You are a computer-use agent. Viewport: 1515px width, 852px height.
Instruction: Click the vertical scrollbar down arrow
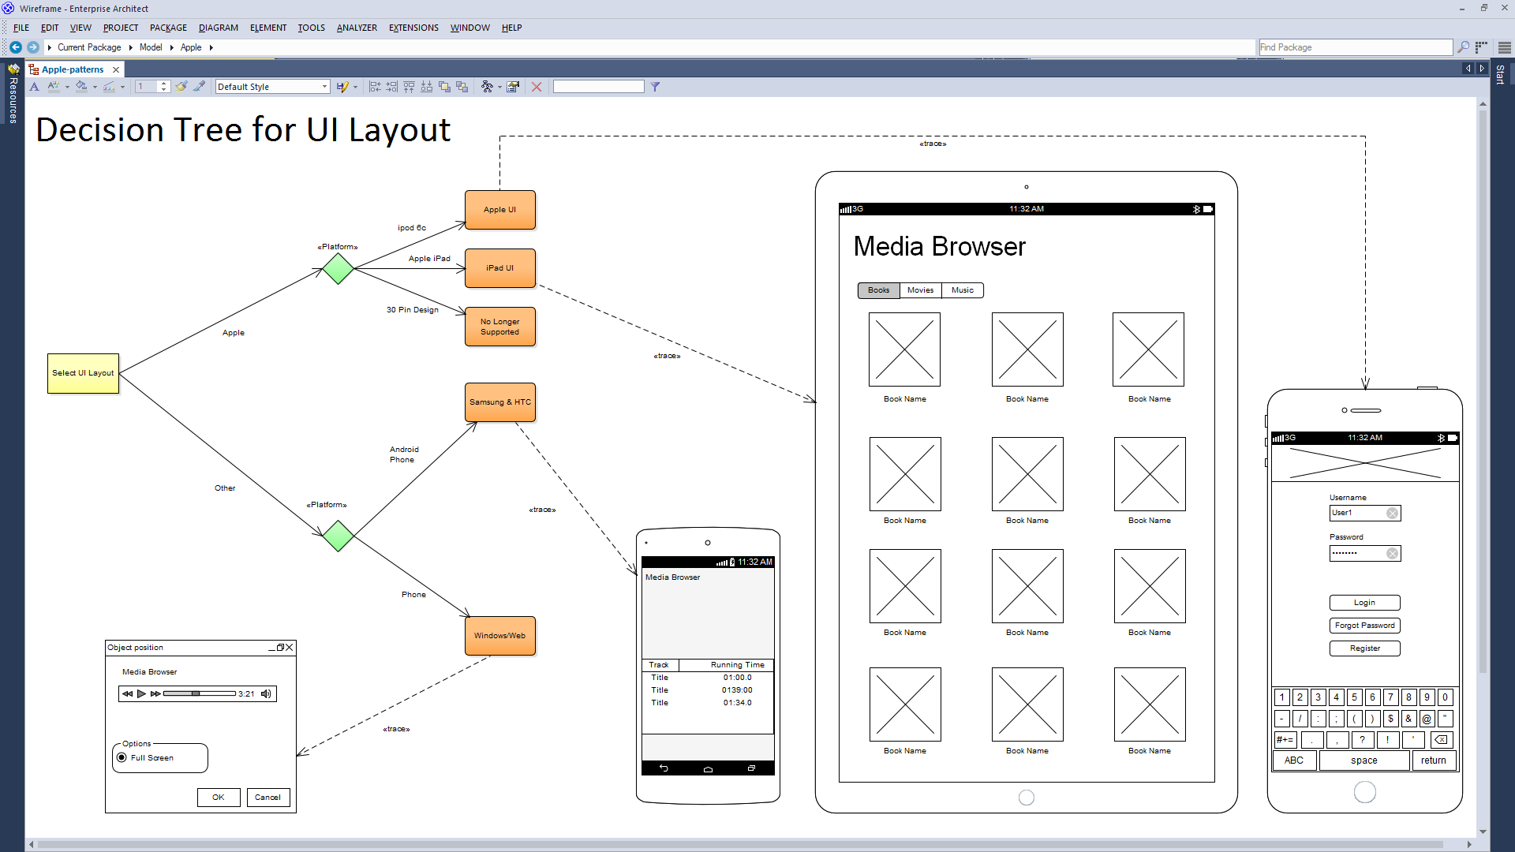tap(1483, 831)
